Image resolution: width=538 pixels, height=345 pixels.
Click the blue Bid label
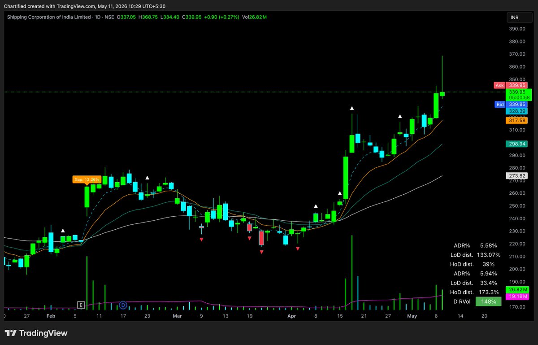point(500,104)
